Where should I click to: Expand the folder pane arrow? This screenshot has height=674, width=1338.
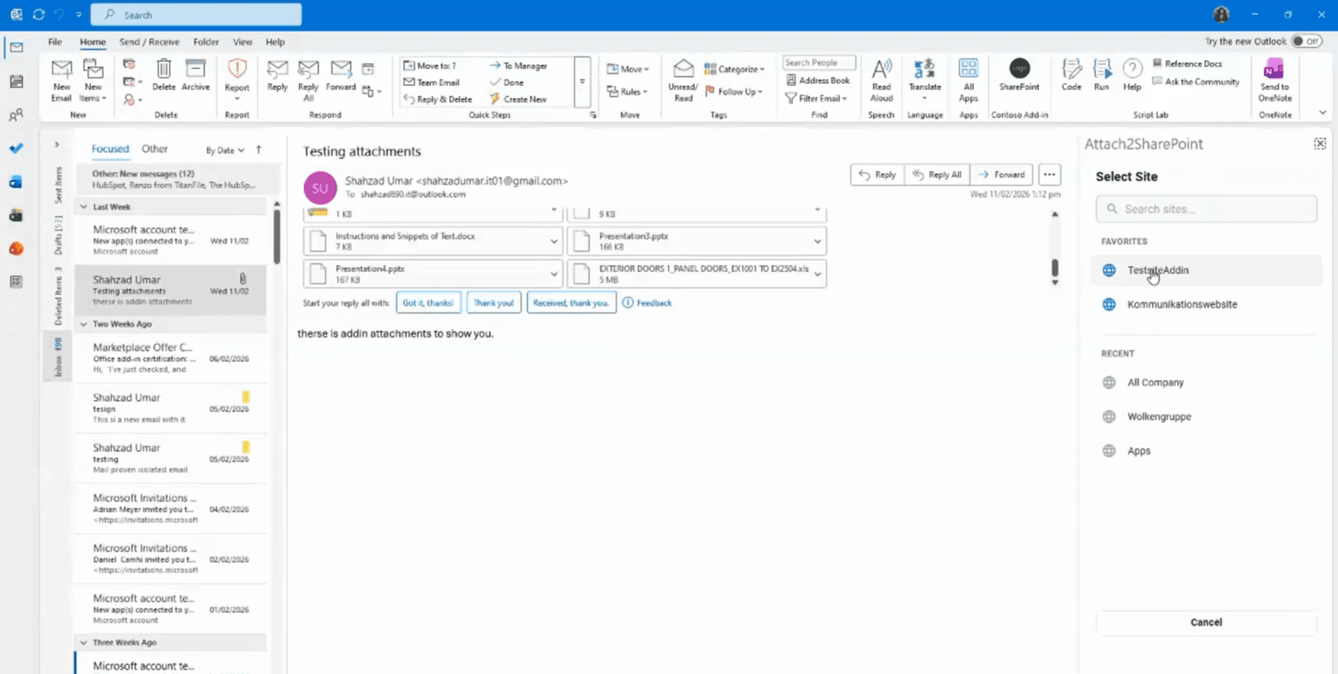pos(57,145)
